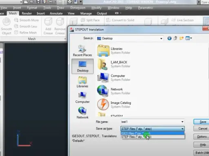Open the Window menu
The image size is (209, 156).
[x=113, y=8]
